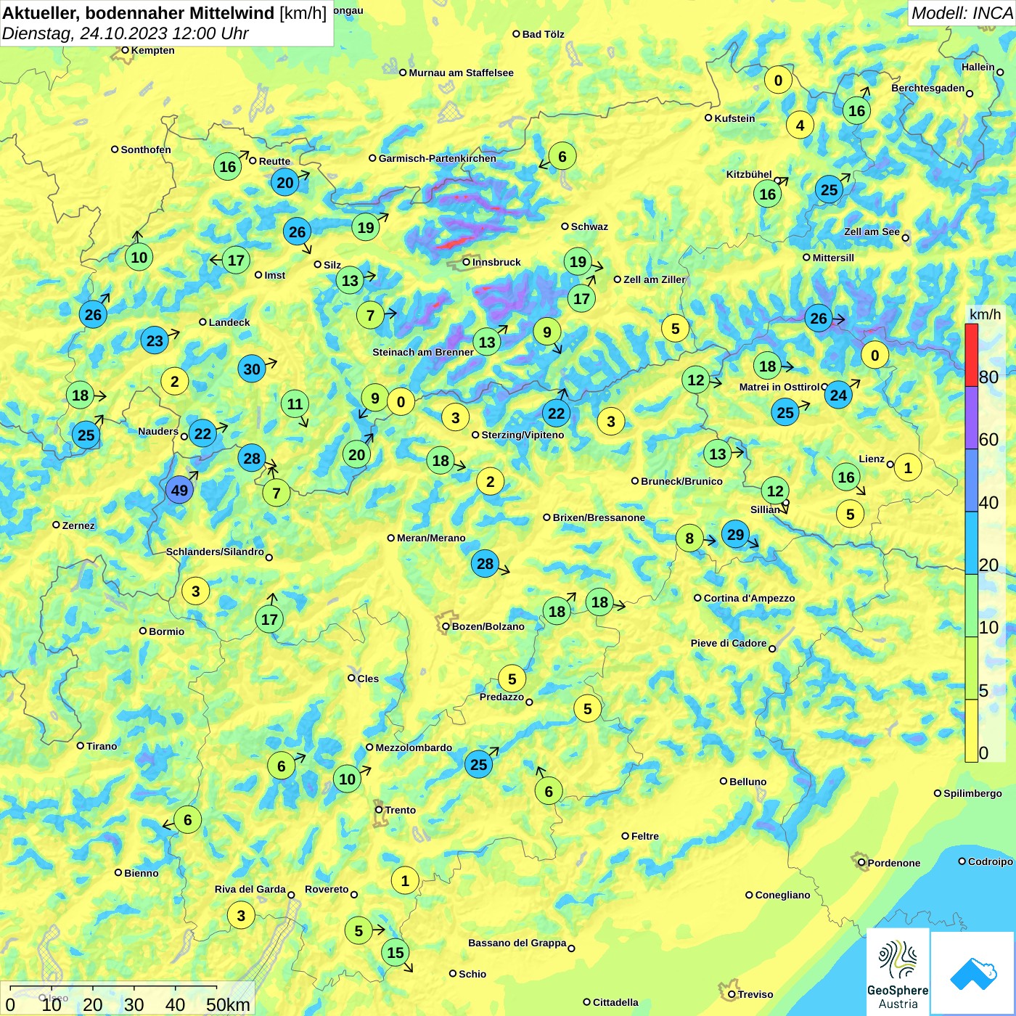Click the 12 km/h marker above Sillian

pos(775,491)
